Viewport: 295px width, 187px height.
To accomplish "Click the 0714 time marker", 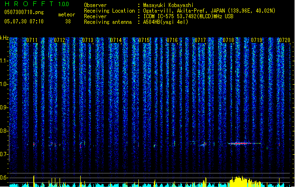I will (116, 40).
